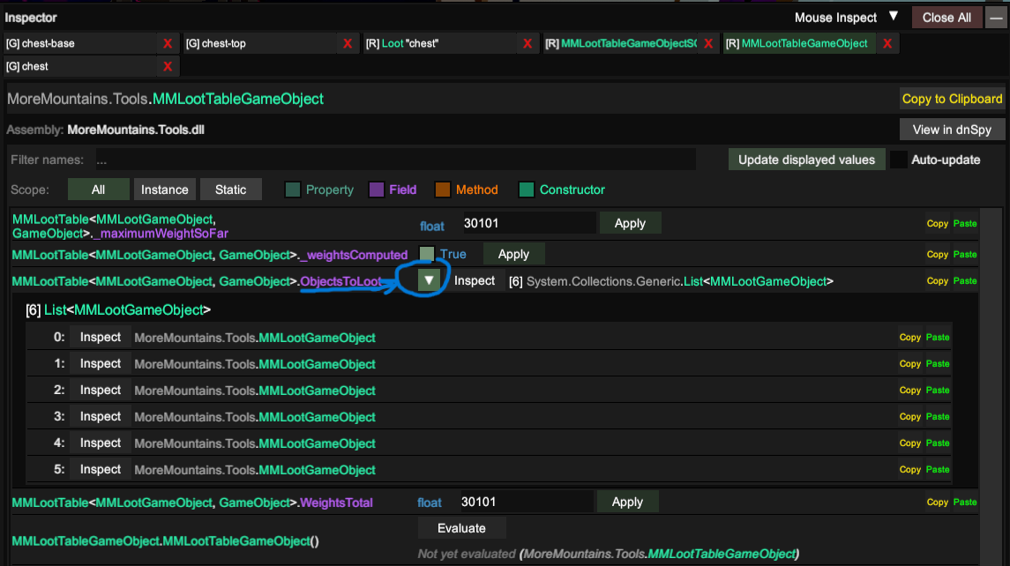This screenshot has height=566, width=1010.
Task: Close the MMLootTableGameObject tab's red X
Action: 887,44
